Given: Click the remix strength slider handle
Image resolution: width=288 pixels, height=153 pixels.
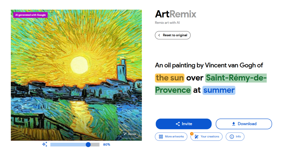Looking at the screenshot, I should [x=88, y=145].
